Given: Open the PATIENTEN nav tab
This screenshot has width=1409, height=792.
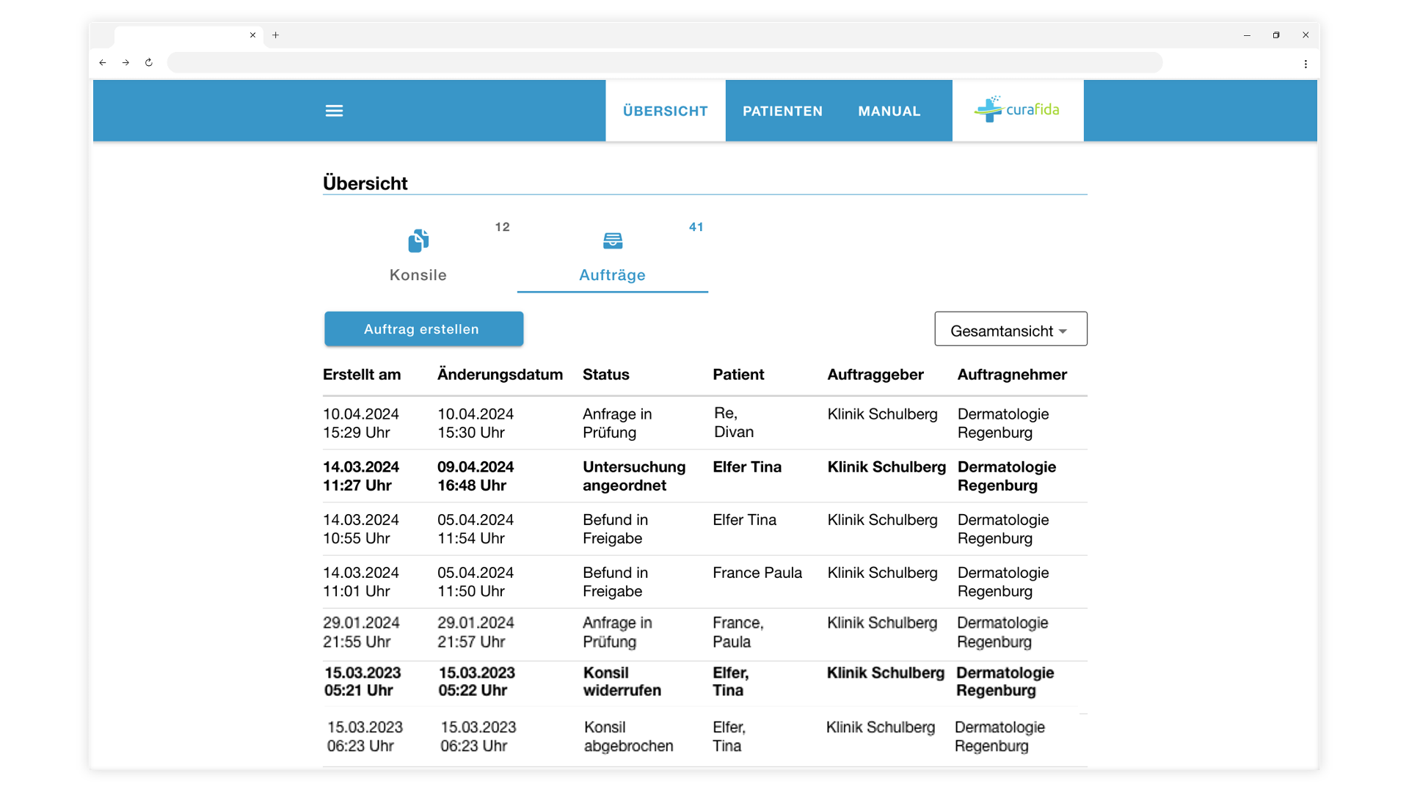Looking at the screenshot, I should click(x=782, y=111).
